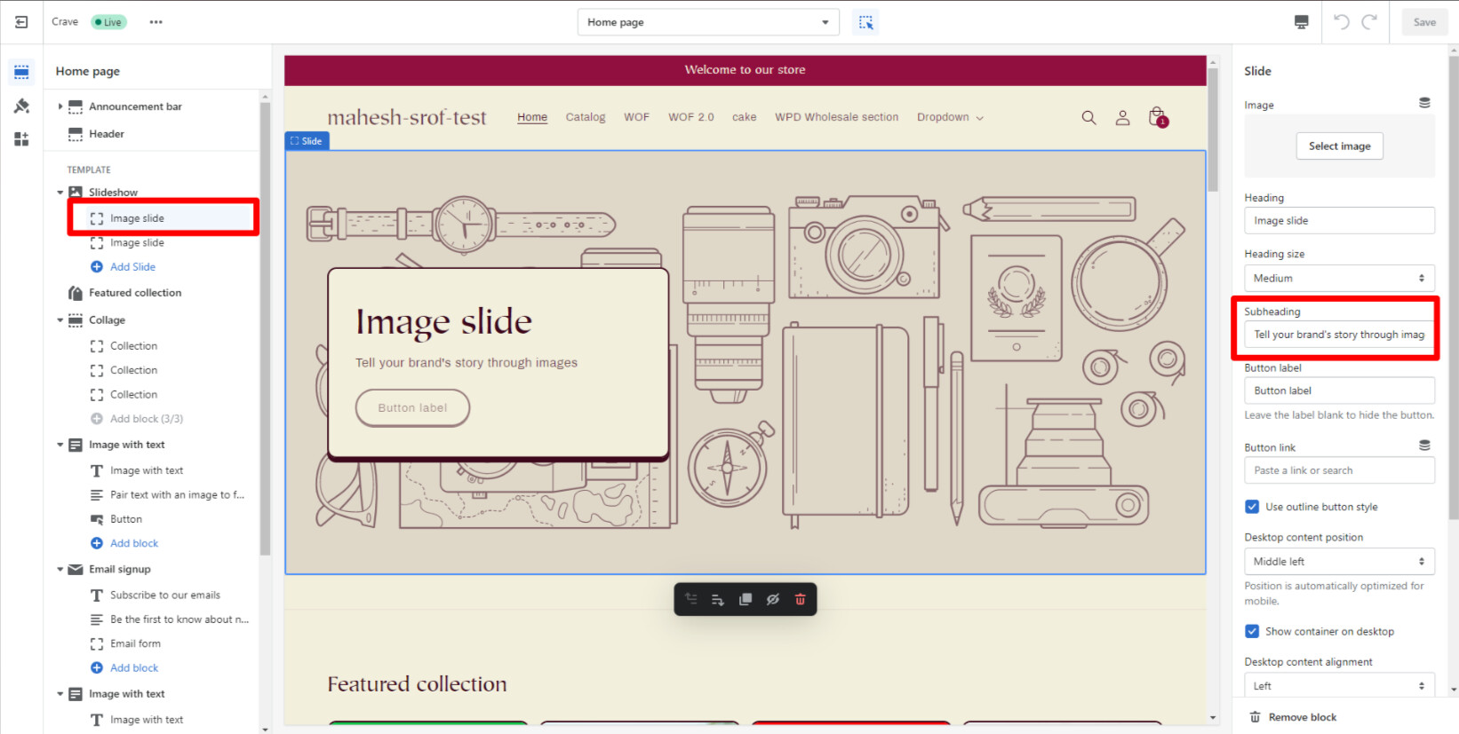Image resolution: width=1459 pixels, height=734 pixels.
Task: Open WPD Wholesale section menu item
Action: (836, 117)
